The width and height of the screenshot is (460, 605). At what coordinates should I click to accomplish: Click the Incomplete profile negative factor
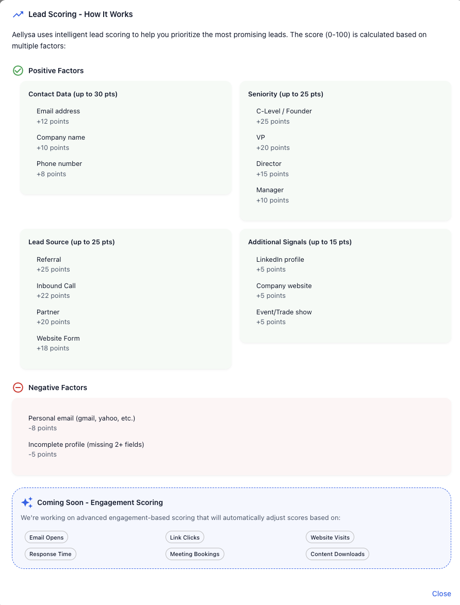tap(86, 445)
